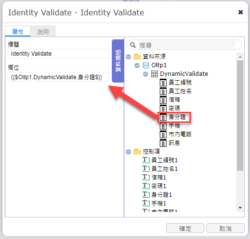Image resolution: width=250 pixels, height=239 pixels.
Task: Click the 訊息 field icon
Action: [163, 143]
